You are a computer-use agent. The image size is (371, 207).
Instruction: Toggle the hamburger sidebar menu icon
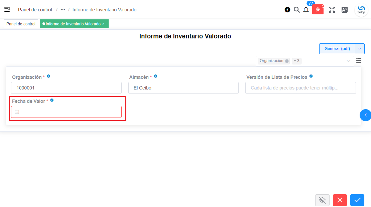(7, 10)
